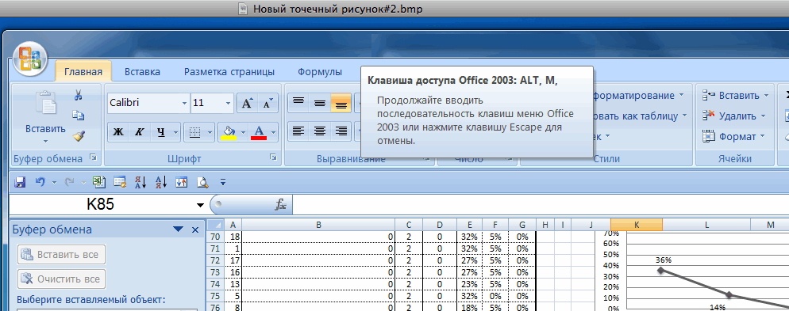Select cell E70 showing 32%

(x=469, y=237)
